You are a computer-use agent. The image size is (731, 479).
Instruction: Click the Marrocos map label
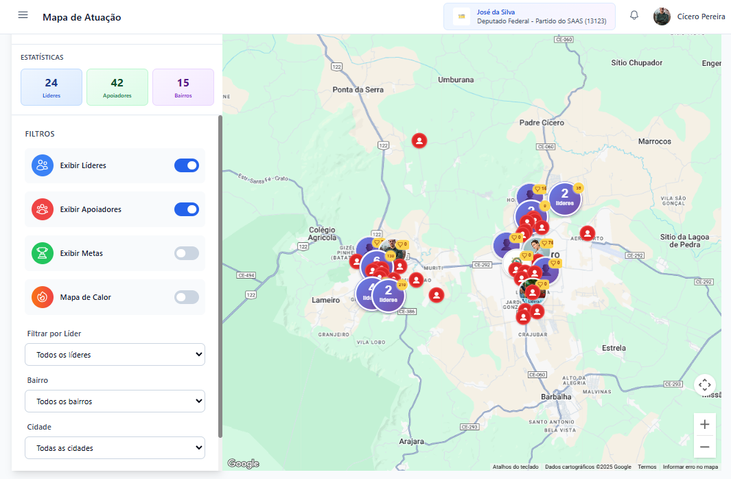point(655,141)
